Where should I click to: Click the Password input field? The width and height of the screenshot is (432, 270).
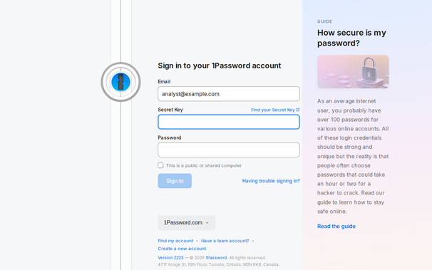pyautogui.click(x=229, y=150)
